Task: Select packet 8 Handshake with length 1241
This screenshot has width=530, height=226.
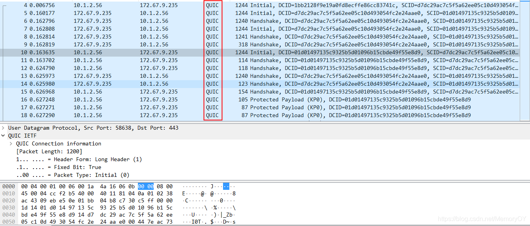Action: point(260,37)
